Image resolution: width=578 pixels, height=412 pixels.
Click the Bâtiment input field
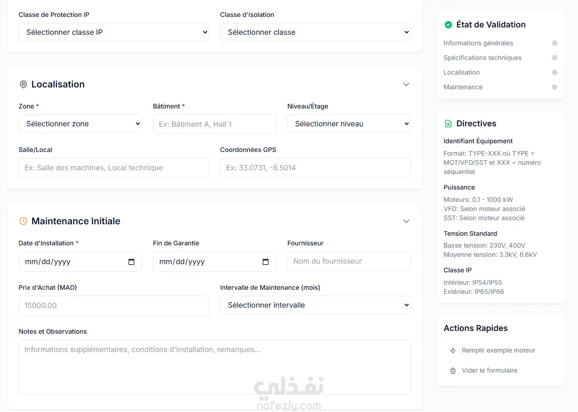(214, 124)
